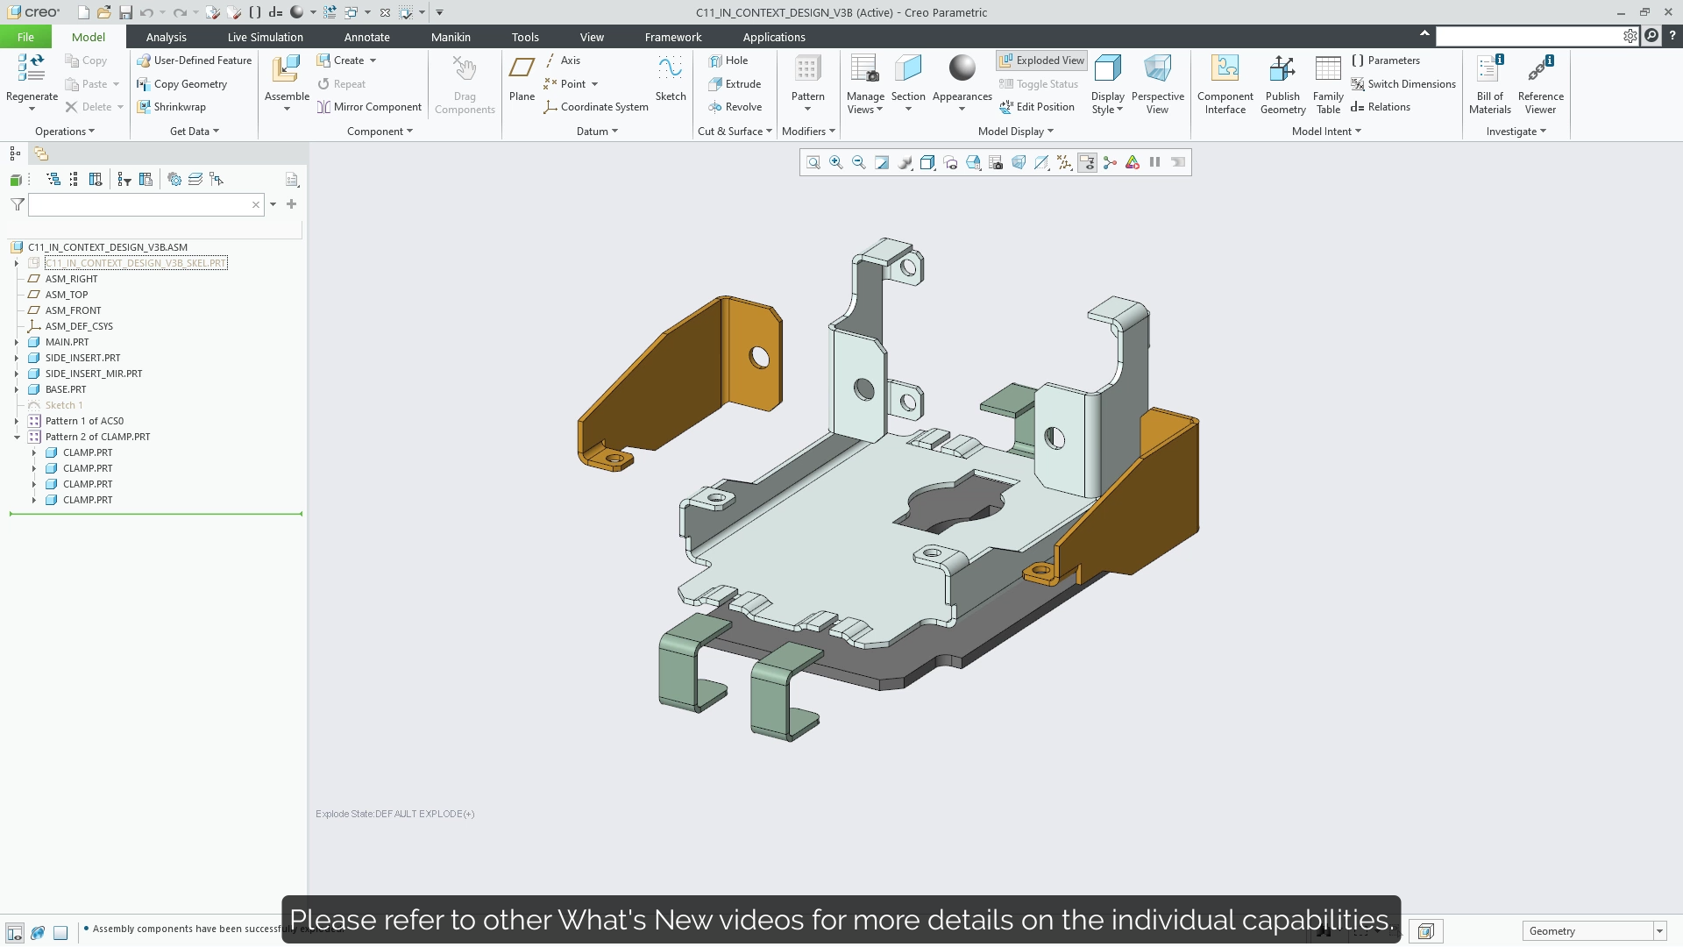Click the Pattern tool icon
Screen dimensions: 1683x947
(x=807, y=68)
